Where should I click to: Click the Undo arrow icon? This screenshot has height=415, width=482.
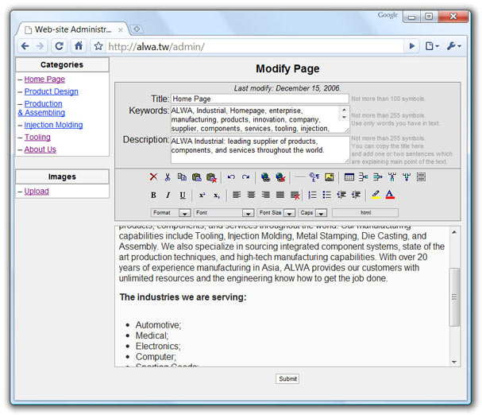[231, 177]
